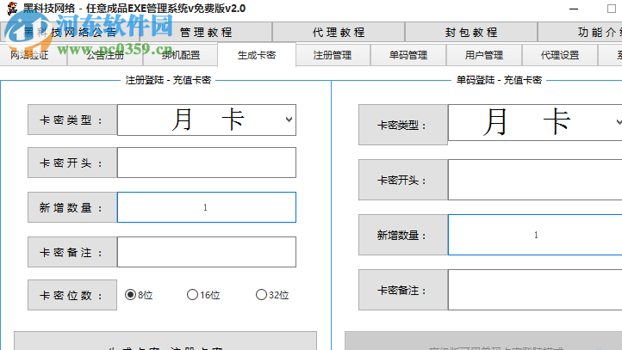Click the left 卡密类型 label button

click(x=72, y=120)
